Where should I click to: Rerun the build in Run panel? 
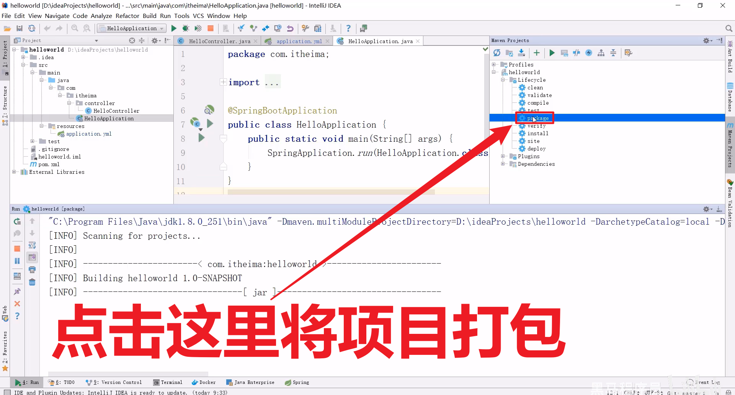coord(17,221)
